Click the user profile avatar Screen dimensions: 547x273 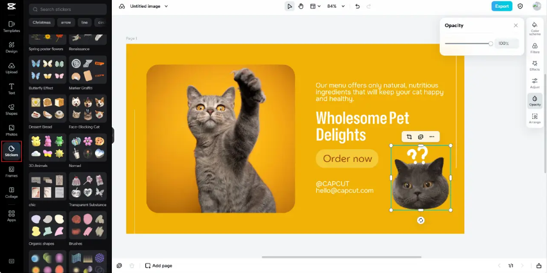pyautogui.click(x=537, y=6)
